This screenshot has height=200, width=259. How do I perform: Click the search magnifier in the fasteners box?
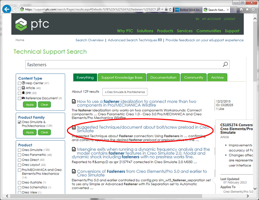(225, 65)
